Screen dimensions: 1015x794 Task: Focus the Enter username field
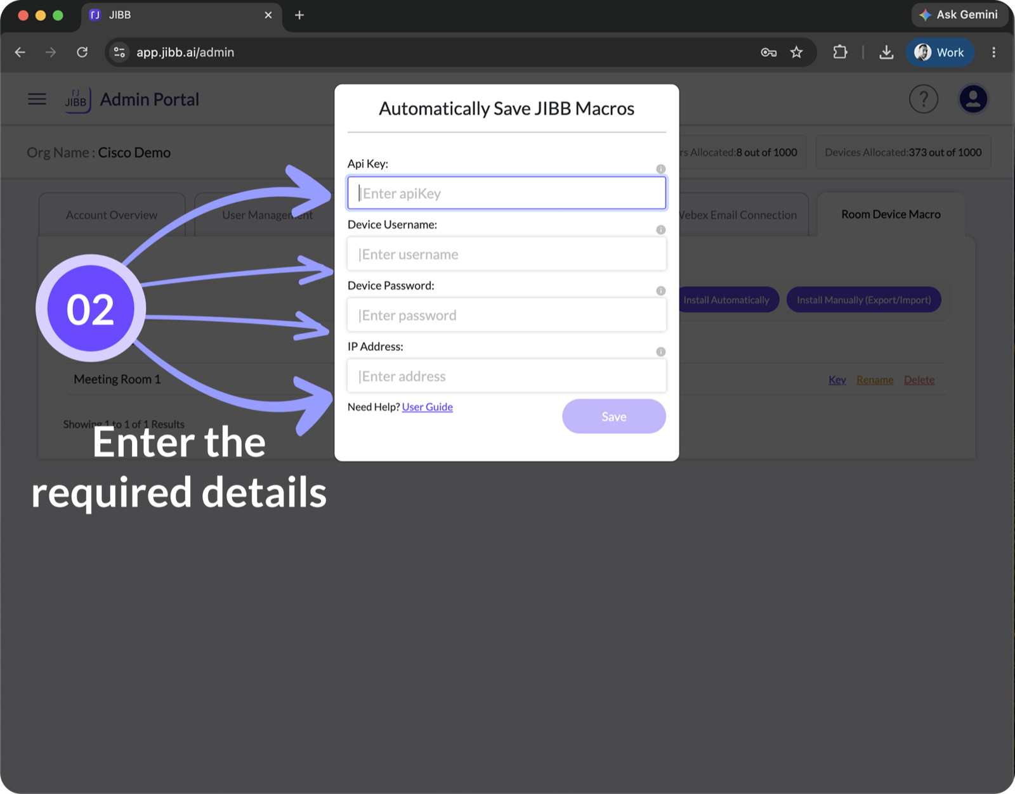click(507, 254)
